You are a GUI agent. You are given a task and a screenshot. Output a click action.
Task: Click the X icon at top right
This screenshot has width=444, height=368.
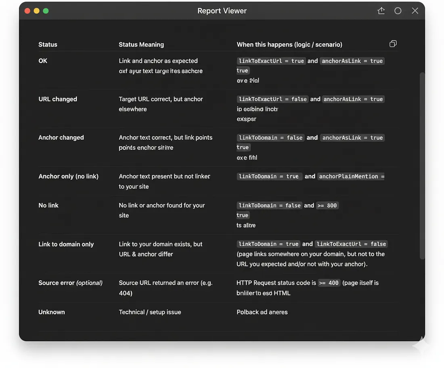[x=415, y=11]
